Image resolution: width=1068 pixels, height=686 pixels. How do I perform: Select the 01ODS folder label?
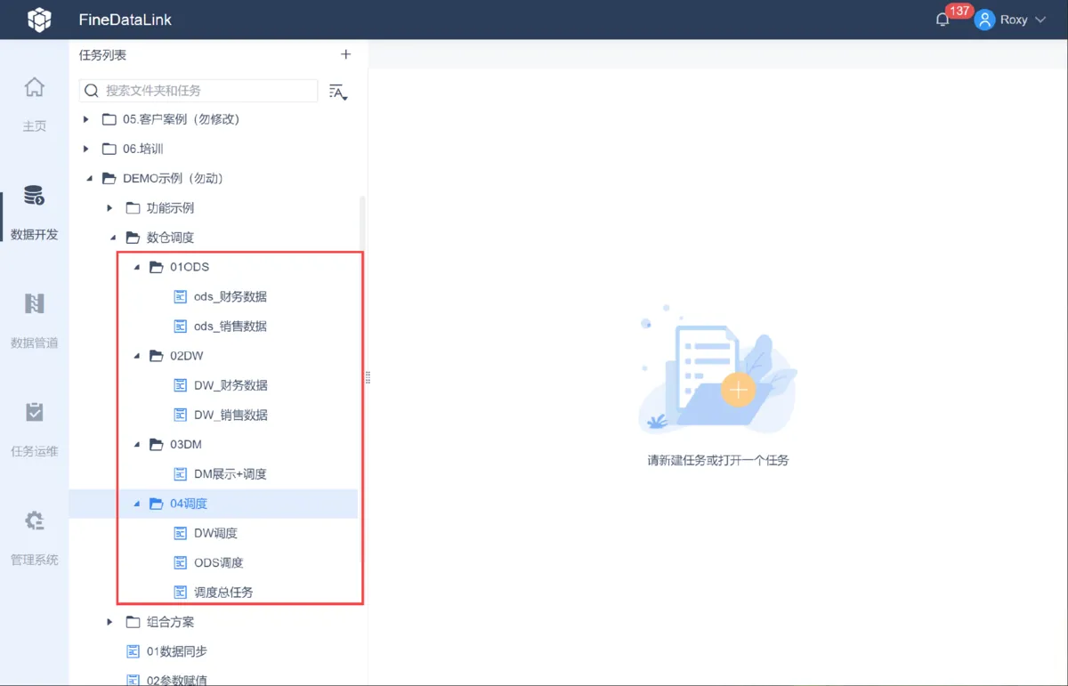(190, 267)
